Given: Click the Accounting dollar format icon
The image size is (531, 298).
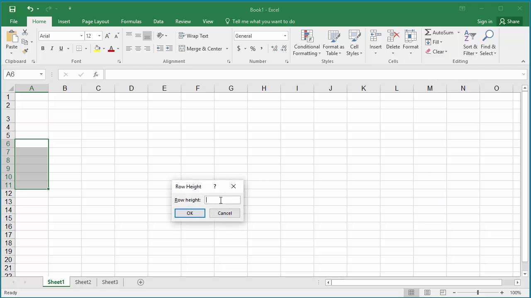Looking at the screenshot, I should [239, 48].
